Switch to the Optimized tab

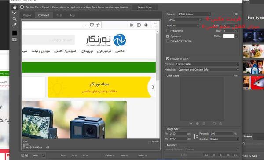coord(44,15)
